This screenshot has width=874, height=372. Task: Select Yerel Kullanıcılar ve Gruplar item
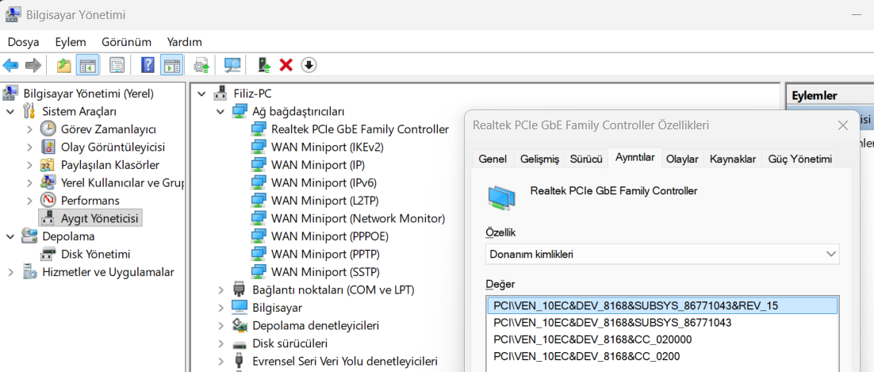point(123,182)
